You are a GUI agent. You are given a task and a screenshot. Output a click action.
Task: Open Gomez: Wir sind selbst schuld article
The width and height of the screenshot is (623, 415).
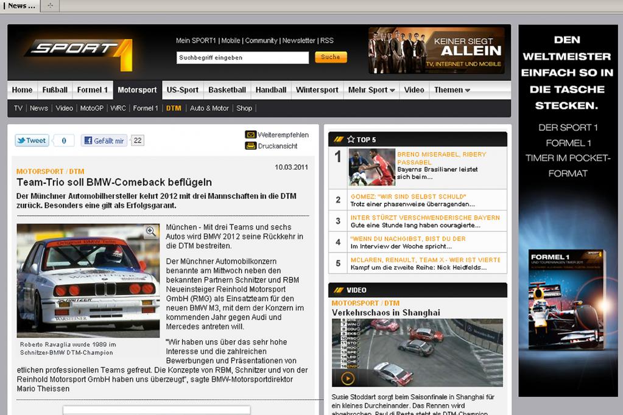coord(409,197)
